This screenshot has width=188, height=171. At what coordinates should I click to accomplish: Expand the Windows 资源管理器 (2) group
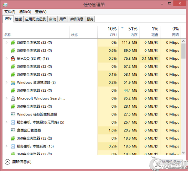coord(7,83)
